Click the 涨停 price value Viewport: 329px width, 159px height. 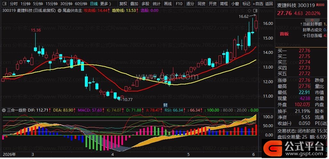(304, 80)
